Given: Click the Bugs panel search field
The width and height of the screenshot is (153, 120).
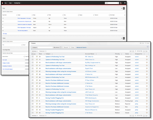Looking at the screenshot, I should pyautogui.click(x=63, y=12).
